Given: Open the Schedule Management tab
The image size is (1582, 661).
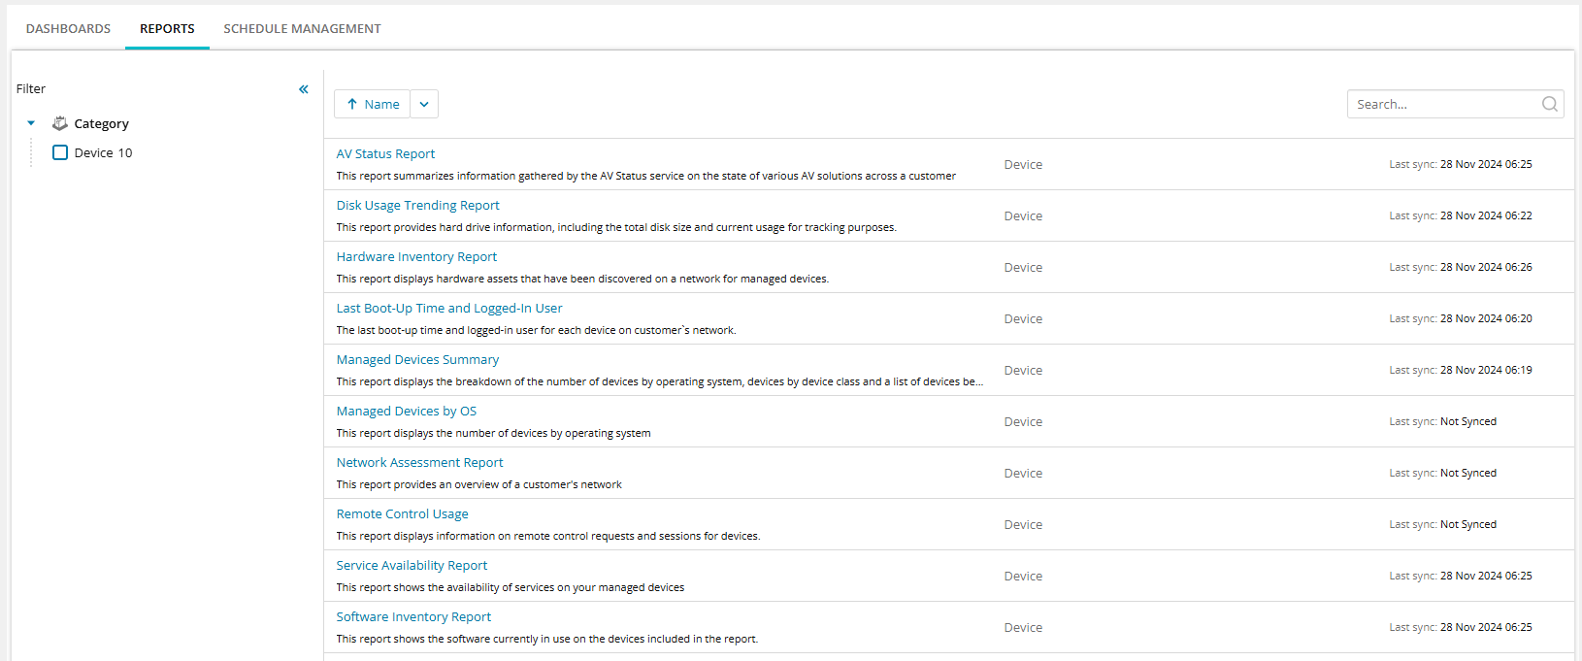Looking at the screenshot, I should tap(302, 28).
